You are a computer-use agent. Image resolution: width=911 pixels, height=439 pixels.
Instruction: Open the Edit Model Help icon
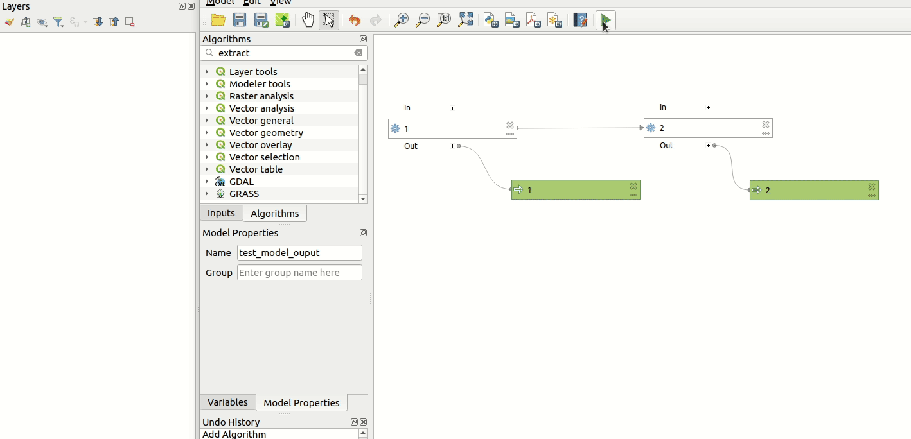tap(580, 21)
